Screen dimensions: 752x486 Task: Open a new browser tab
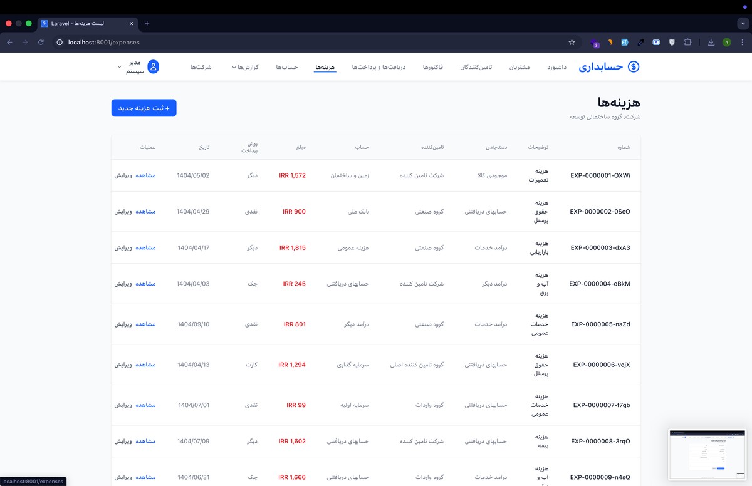point(147,23)
